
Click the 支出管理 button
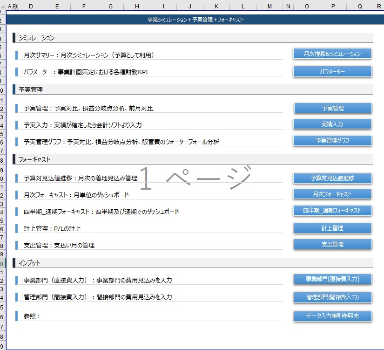click(333, 244)
